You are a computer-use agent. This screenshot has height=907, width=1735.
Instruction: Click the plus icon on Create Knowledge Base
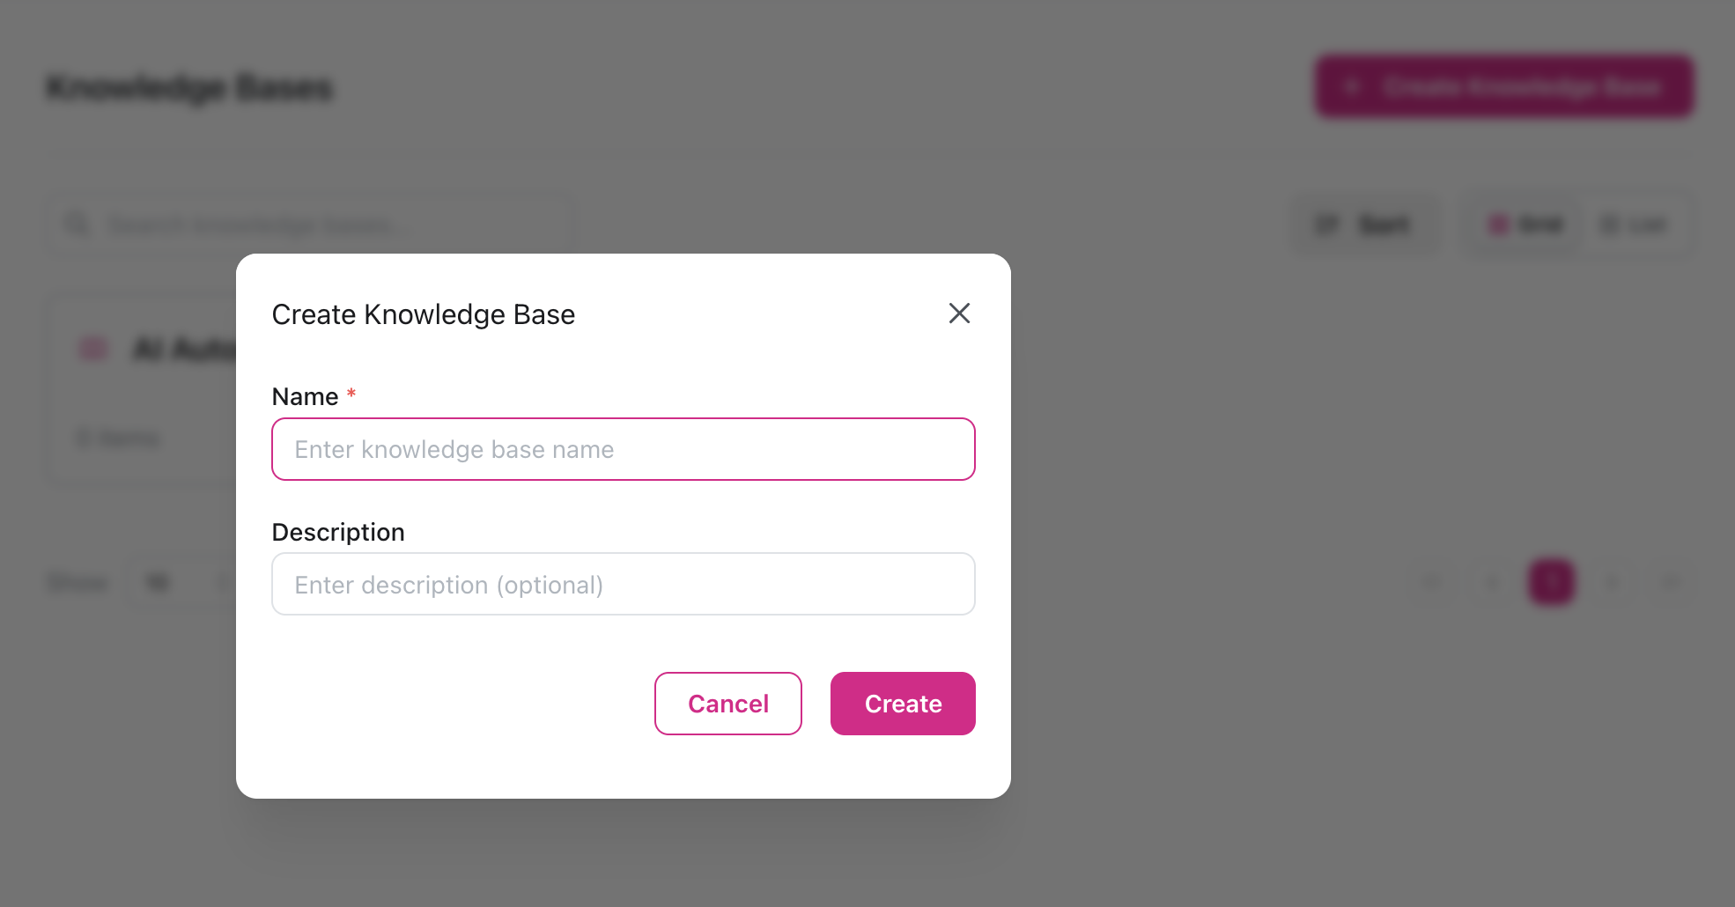pyautogui.click(x=1352, y=86)
